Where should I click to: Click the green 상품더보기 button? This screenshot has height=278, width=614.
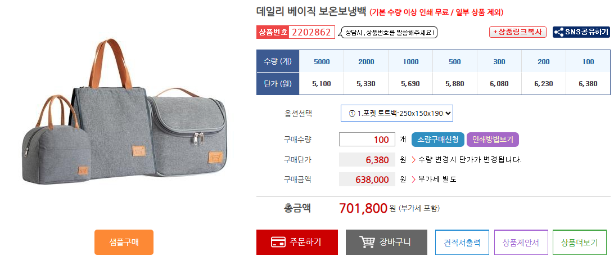point(580,243)
